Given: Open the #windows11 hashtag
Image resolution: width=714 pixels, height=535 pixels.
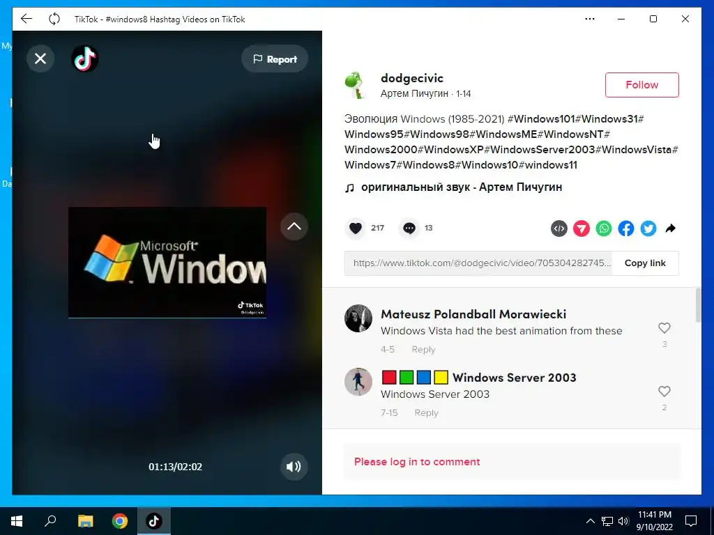Looking at the screenshot, I should (x=548, y=164).
